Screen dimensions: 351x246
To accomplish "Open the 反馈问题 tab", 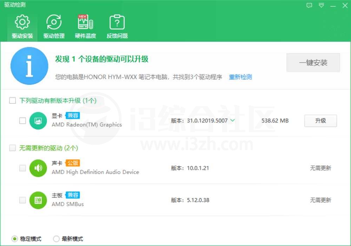I will (x=117, y=27).
